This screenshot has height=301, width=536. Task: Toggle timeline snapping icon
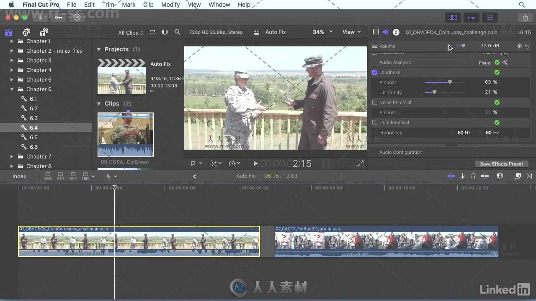pyautogui.click(x=485, y=176)
